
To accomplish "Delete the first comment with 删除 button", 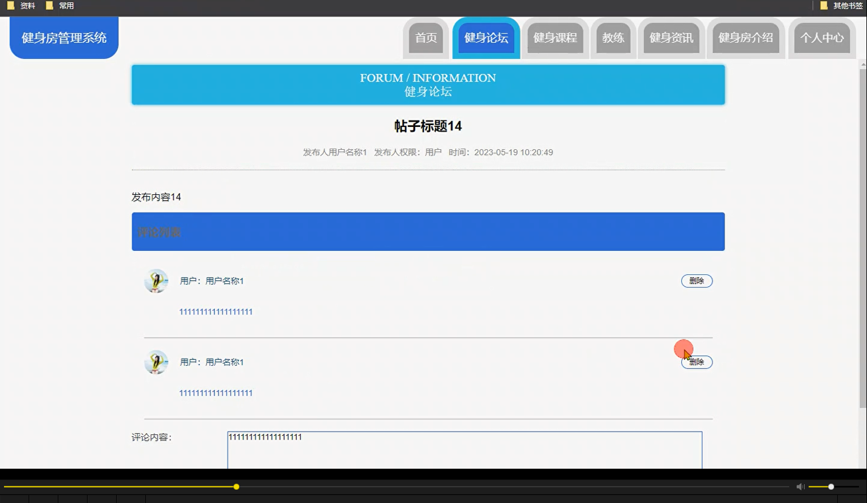I will (x=697, y=281).
